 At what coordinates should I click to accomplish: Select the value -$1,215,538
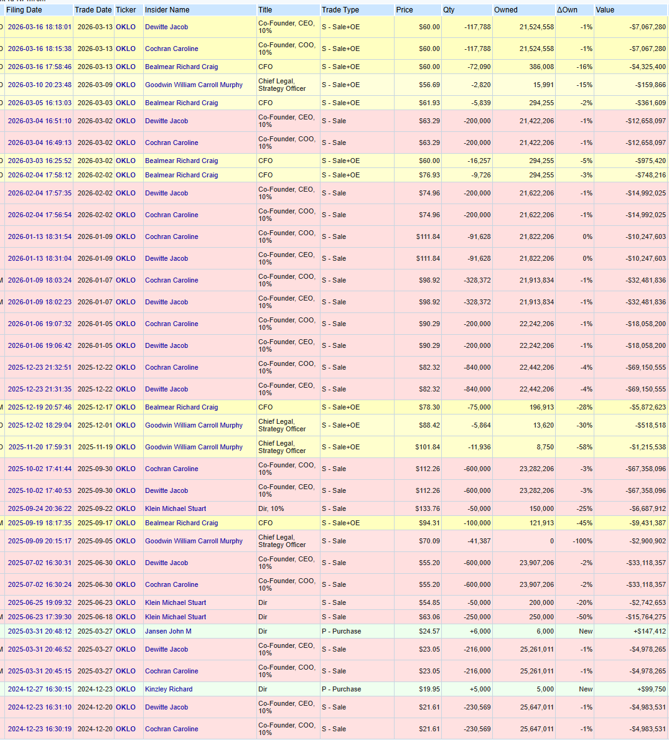point(647,447)
